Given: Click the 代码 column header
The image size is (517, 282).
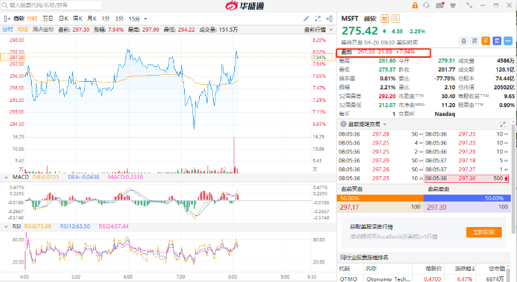Looking at the screenshot, I should pos(345,269).
